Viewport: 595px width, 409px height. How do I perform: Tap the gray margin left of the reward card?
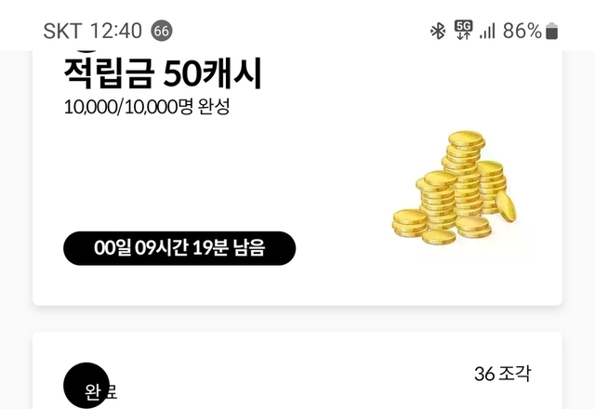pos(16,178)
